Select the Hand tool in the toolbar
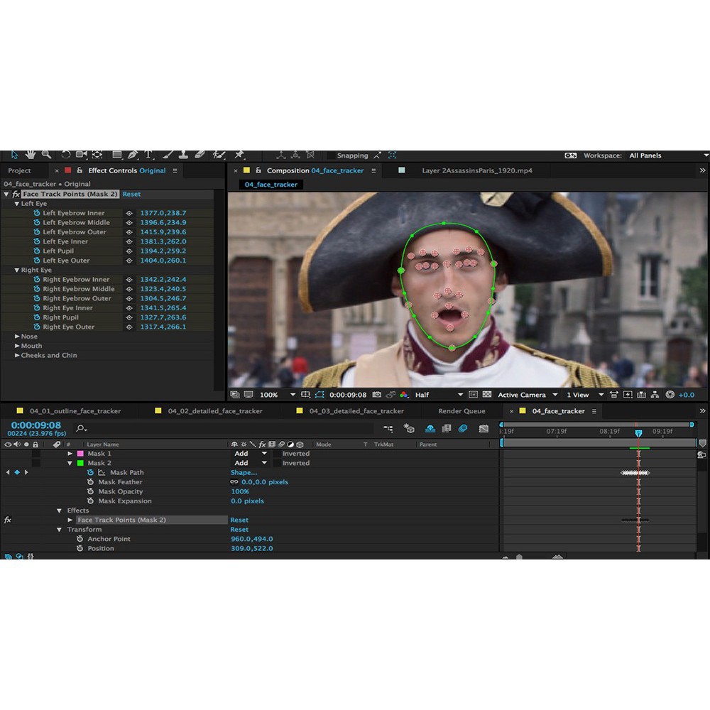Screen dimensions: 710x710 tap(31, 155)
